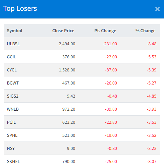Sort by Close Price column header

click(63, 31)
